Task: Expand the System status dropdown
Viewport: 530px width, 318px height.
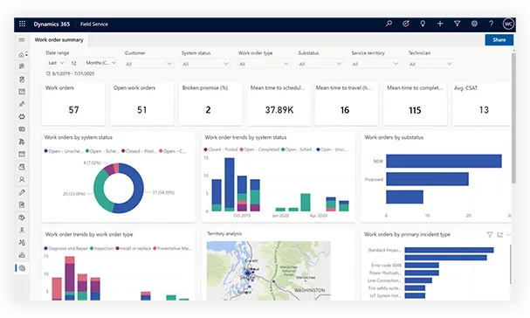Action: (205, 64)
